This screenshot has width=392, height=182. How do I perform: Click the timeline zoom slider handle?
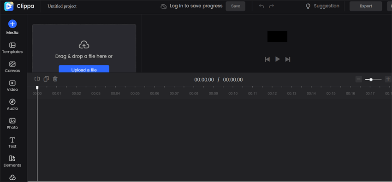(x=371, y=79)
